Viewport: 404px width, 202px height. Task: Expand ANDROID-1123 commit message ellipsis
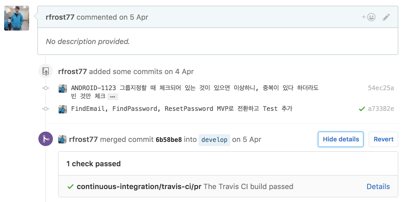(x=113, y=97)
